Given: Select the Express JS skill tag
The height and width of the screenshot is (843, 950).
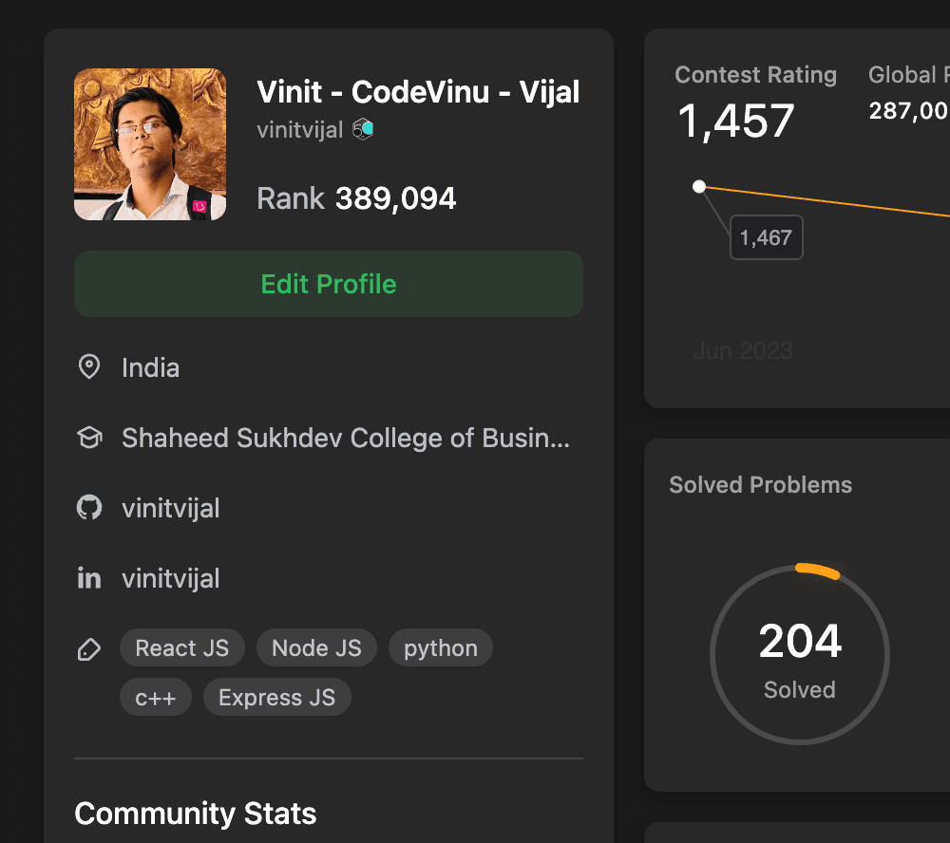Looking at the screenshot, I should [x=276, y=698].
